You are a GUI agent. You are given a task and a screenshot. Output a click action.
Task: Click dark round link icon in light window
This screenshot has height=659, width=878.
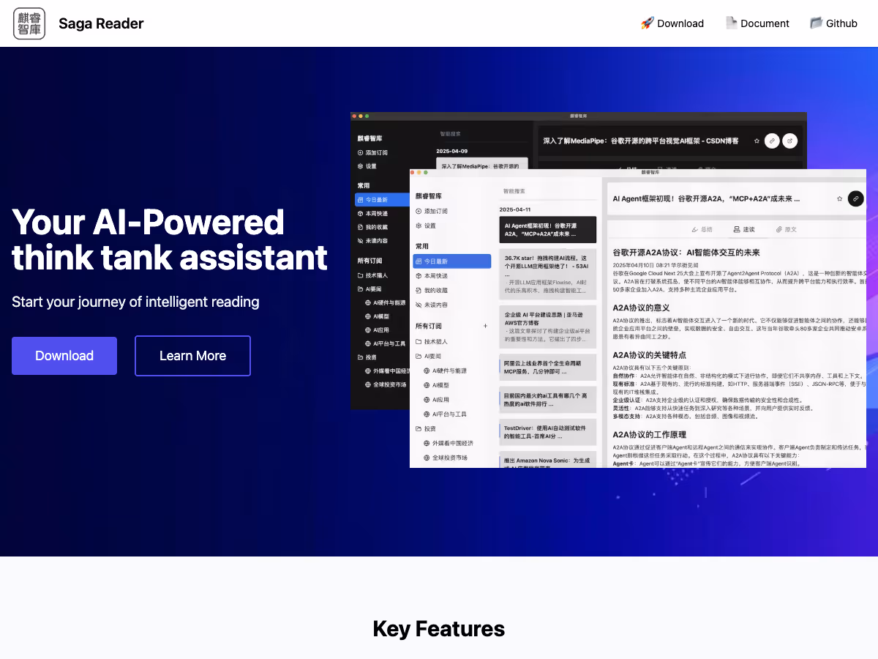(855, 198)
